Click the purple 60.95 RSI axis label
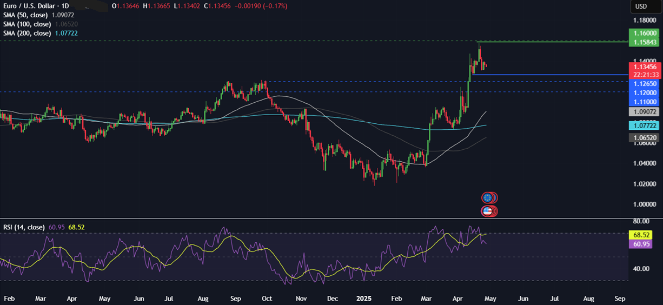Screen dimensions: 663x305 click(642, 244)
